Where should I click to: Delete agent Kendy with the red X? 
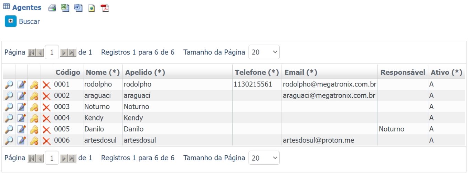[x=46, y=118]
